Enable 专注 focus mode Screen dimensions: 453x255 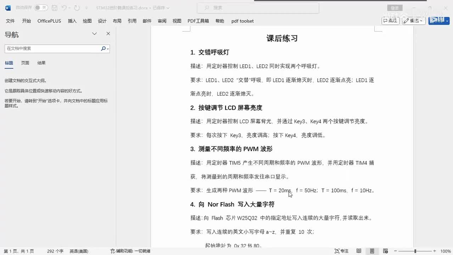click(342, 251)
